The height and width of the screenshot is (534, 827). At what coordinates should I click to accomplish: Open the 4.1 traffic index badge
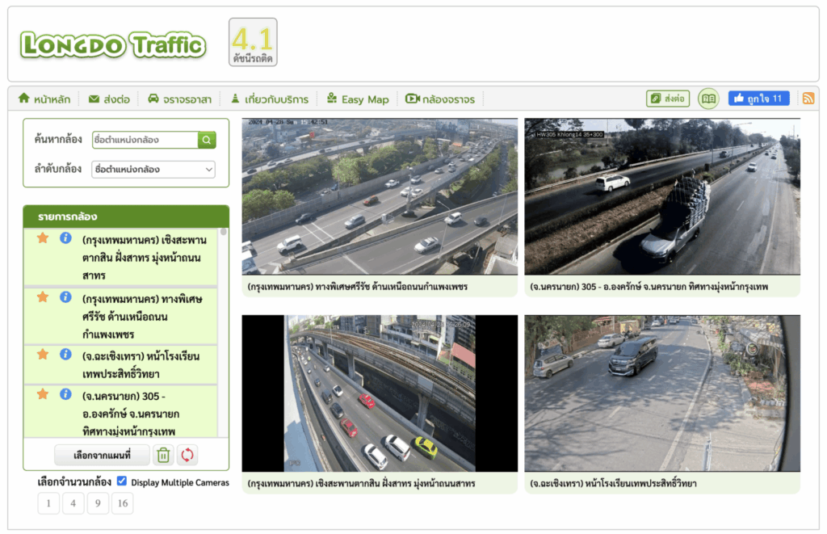tap(253, 42)
